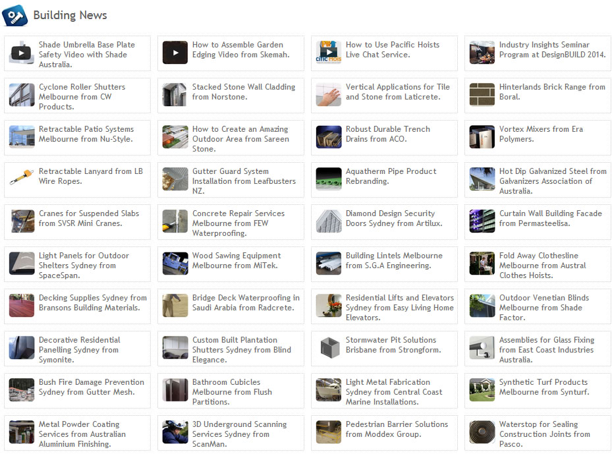The image size is (614, 454).
Task: Open the Waterstop for Sealing thumbnail
Action: [x=482, y=432]
